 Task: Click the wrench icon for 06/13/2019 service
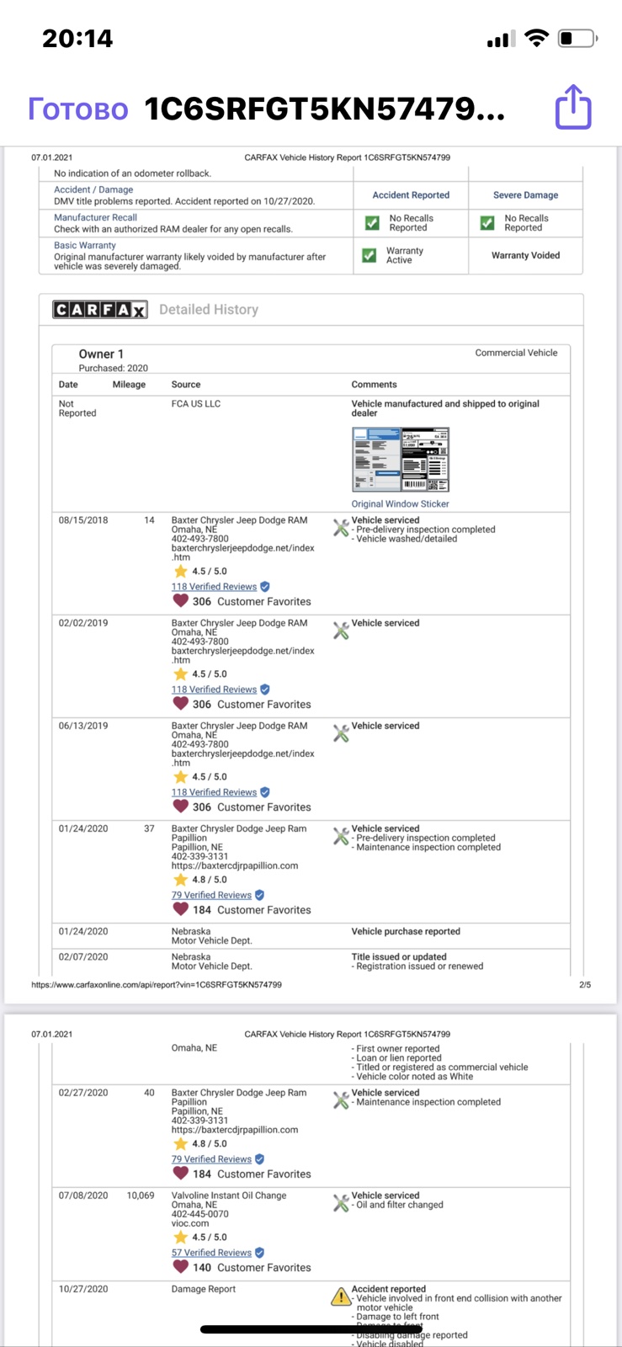coord(341,733)
